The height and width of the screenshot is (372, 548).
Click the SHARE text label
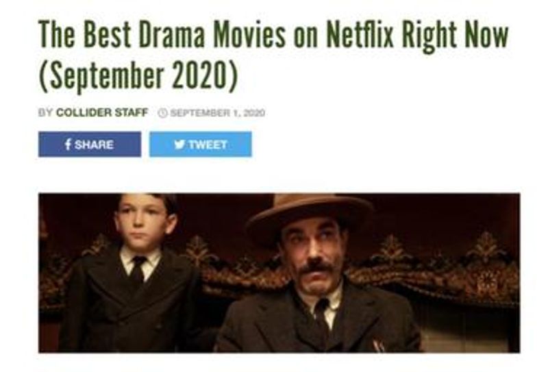[94, 145]
